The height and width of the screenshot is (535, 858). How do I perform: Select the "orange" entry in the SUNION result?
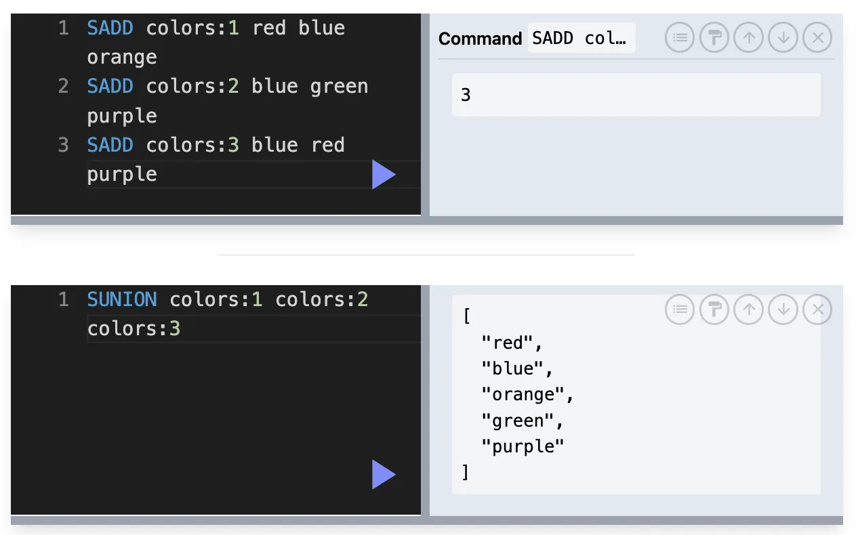click(x=527, y=394)
